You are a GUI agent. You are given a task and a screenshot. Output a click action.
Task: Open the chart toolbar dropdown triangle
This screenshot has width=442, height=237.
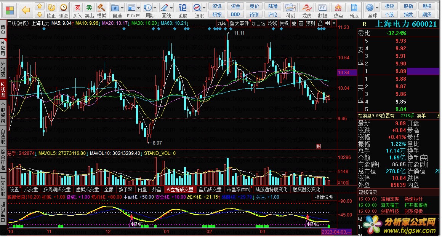pos(334,23)
